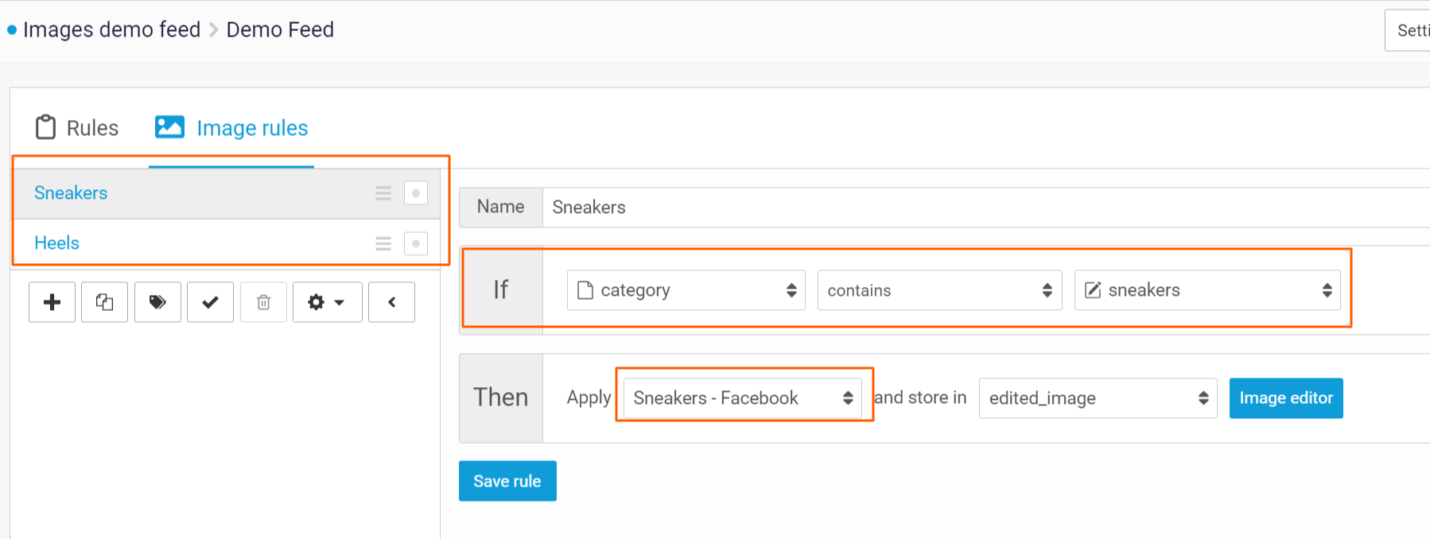Toggle the Sneakers rule status button

coord(416,193)
